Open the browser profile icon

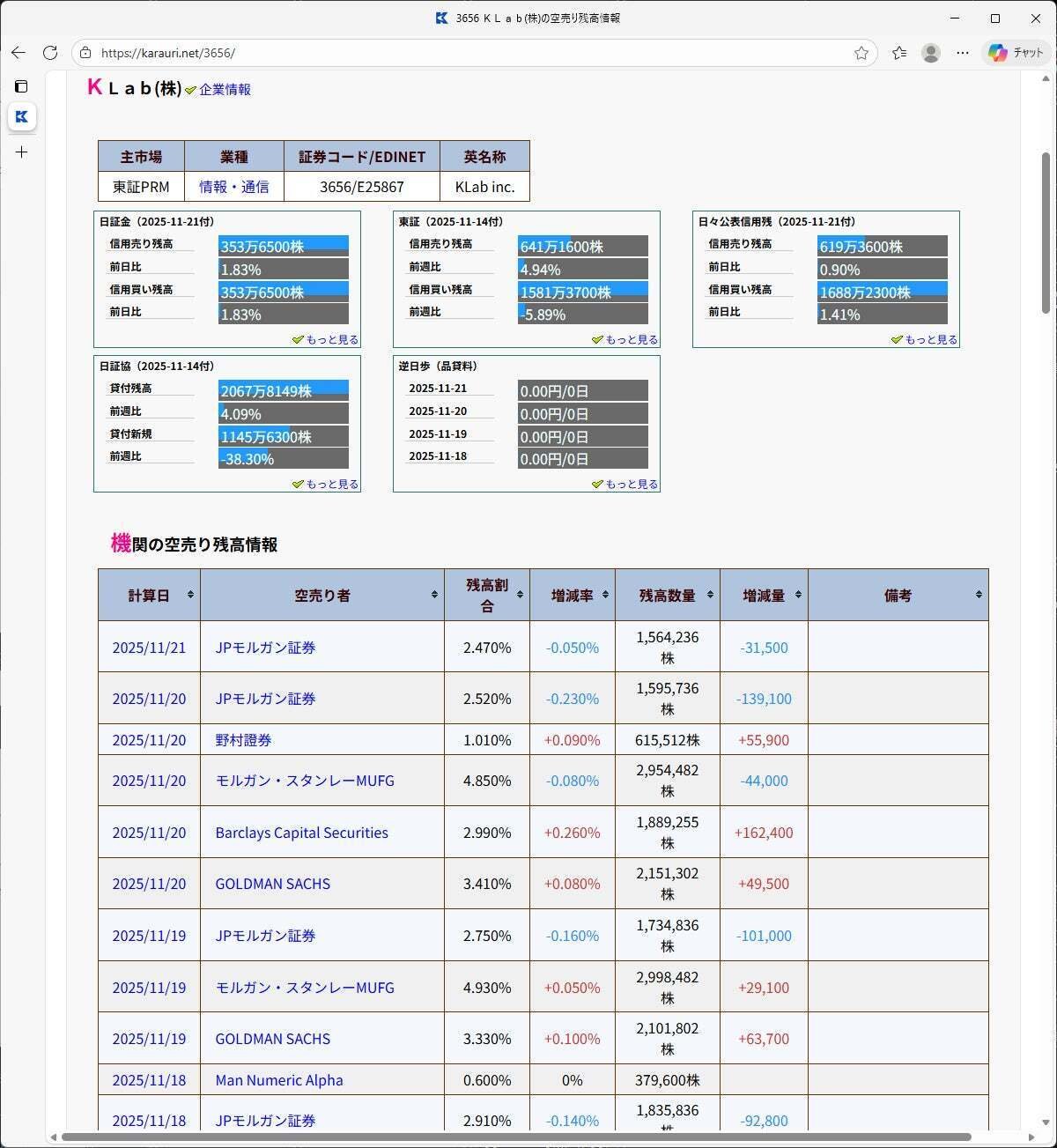930,53
